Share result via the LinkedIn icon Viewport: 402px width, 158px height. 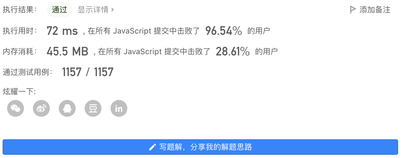[x=119, y=108]
